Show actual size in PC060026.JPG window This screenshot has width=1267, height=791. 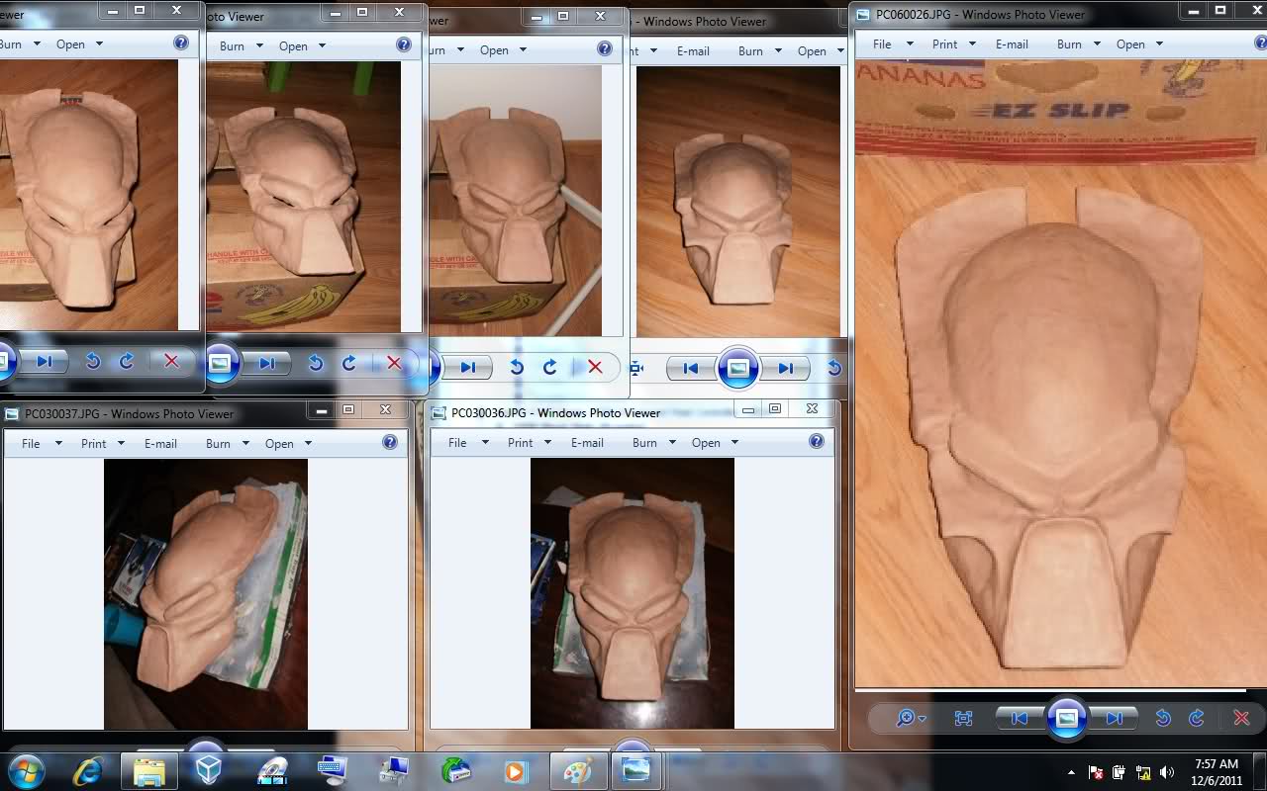pyautogui.click(x=963, y=719)
